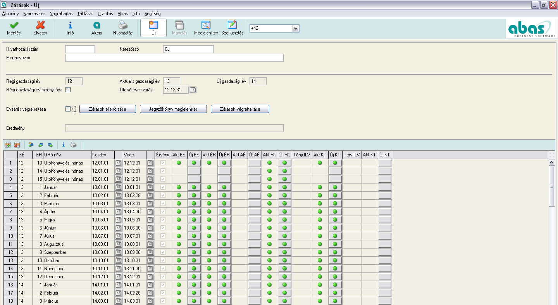This screenshot has height=305, width=558.
Task: Toggle Érvény checkbox in Augusztus row
Action: click(x=163, y=244)
